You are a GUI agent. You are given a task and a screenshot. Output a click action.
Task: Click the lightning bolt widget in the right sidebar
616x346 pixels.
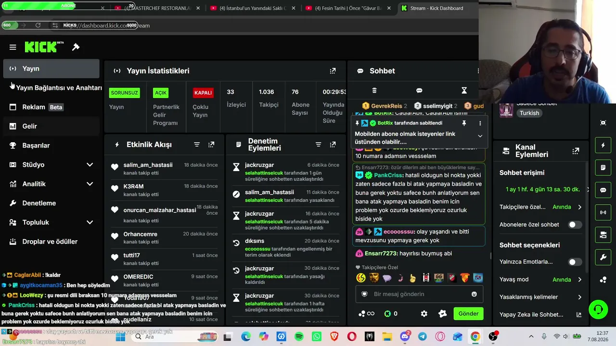pos(603,145)
